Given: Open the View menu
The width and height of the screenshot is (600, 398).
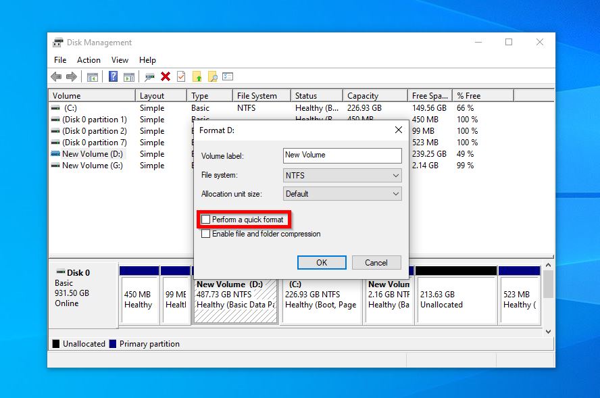Looking at the screenshot, I should (120, 60).
